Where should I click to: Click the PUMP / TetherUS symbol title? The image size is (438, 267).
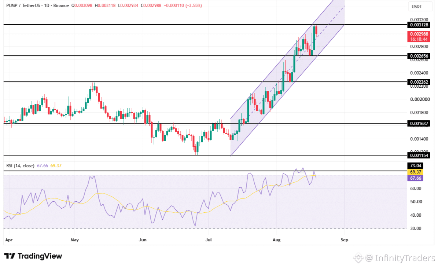[x=23, y=5]
